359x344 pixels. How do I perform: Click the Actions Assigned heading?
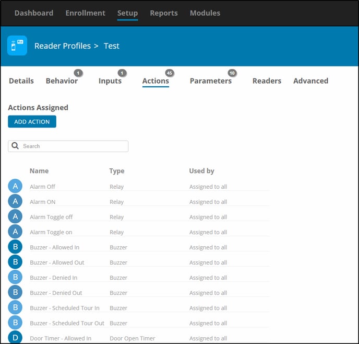[38, 108]
